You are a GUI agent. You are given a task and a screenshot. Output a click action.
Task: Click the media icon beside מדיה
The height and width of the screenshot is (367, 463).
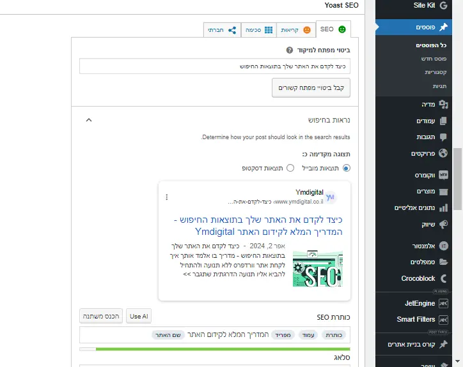[444, 104]
